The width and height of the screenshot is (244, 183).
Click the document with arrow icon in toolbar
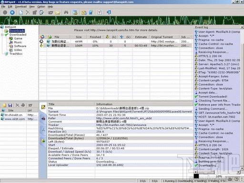42,12
